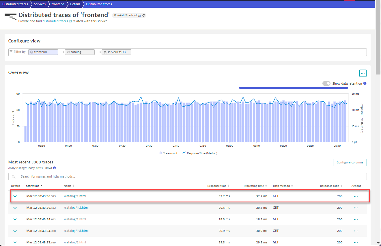The image size is (381, 246).
Task: Open the Overview more options menu
Action: point(363,73)
